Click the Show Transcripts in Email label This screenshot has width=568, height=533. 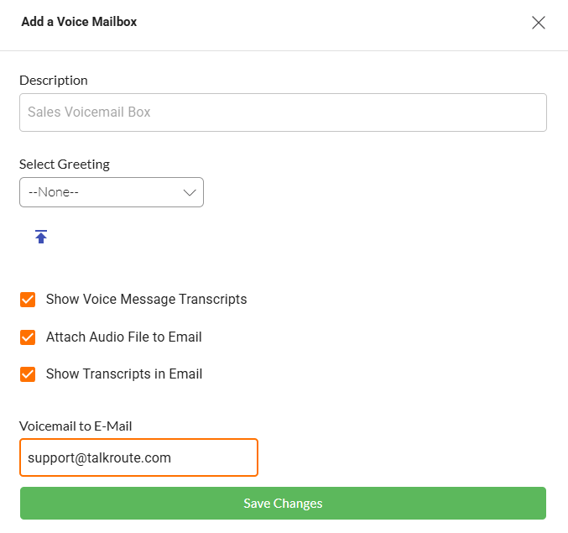pyautogui.click(x=124, y=374)
